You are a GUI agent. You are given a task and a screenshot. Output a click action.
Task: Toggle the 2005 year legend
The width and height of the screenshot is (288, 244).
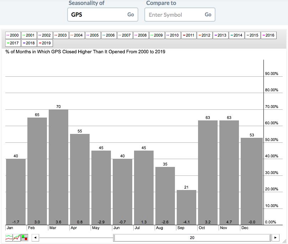point(93,35)
